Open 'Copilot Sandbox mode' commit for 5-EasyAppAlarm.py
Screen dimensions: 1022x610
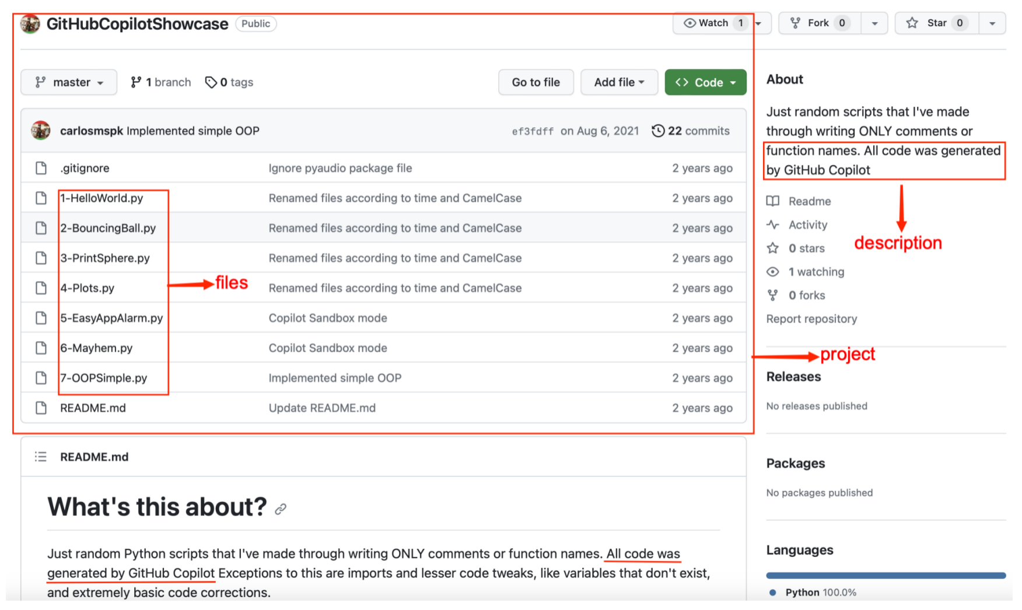click(x=328, y=318)
